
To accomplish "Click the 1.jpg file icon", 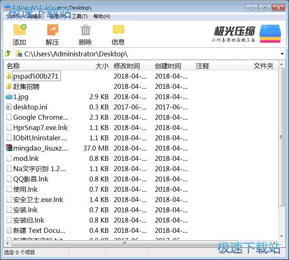I will pos(9,97).
